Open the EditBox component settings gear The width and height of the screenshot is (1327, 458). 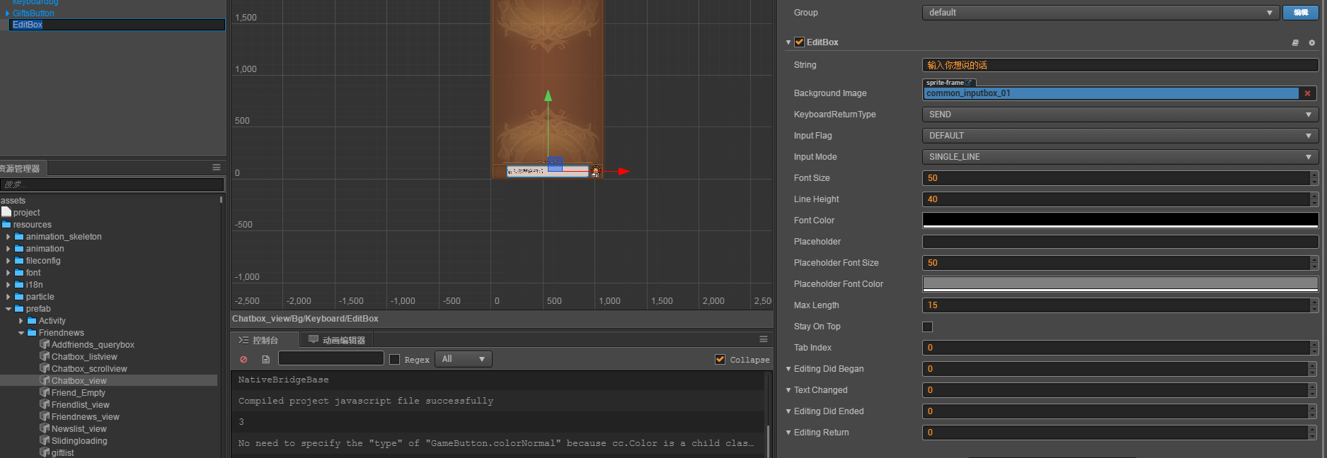[x=1311, y=42]
